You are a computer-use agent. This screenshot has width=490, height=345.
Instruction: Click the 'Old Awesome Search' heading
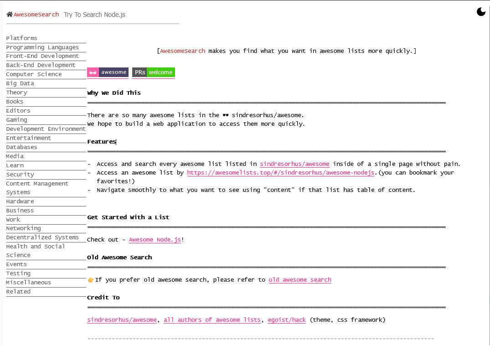pos(120,257)
